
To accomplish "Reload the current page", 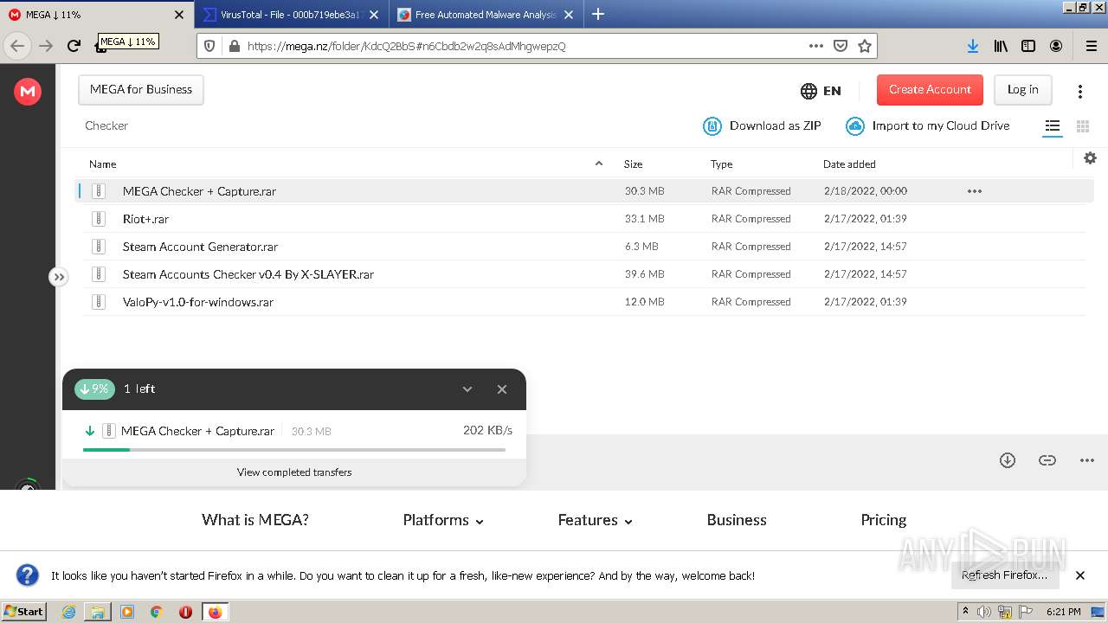I will click(74, 46).
